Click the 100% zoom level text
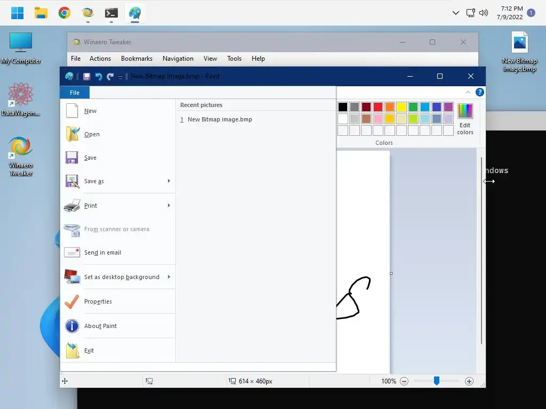This screenshot has width=546, height=409. click(389, 381)
